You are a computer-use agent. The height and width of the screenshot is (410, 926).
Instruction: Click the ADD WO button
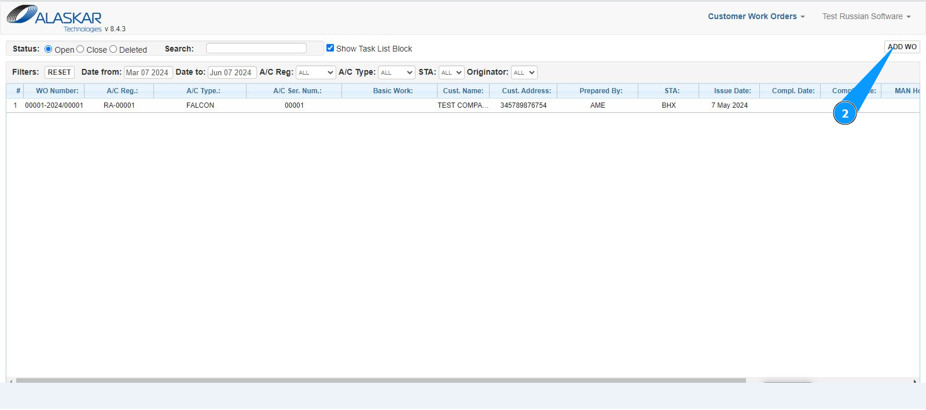[x=902, y=47]
